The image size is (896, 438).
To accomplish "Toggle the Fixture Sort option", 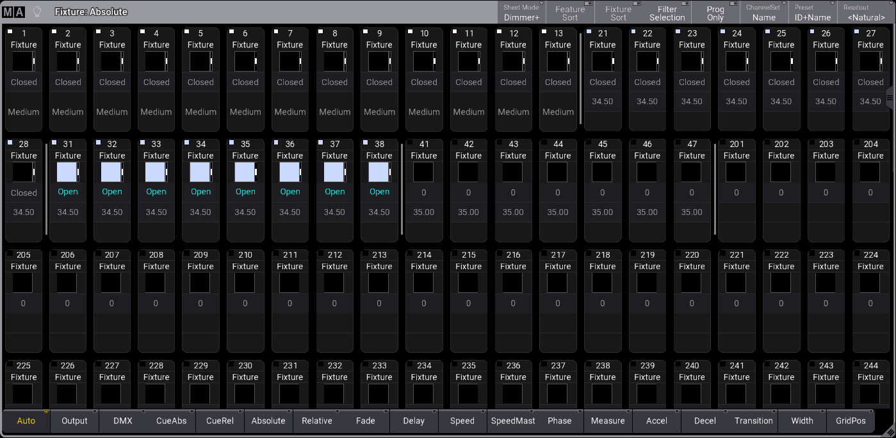I will tap(618, 13).
